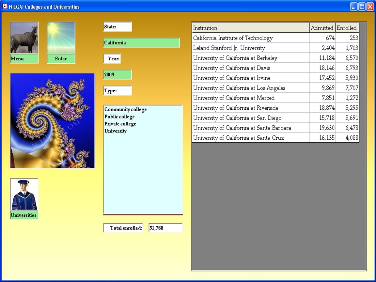Screen dimensions: 376x282
Task: Click the Universities button label
Action: click(x=24, y=215)
